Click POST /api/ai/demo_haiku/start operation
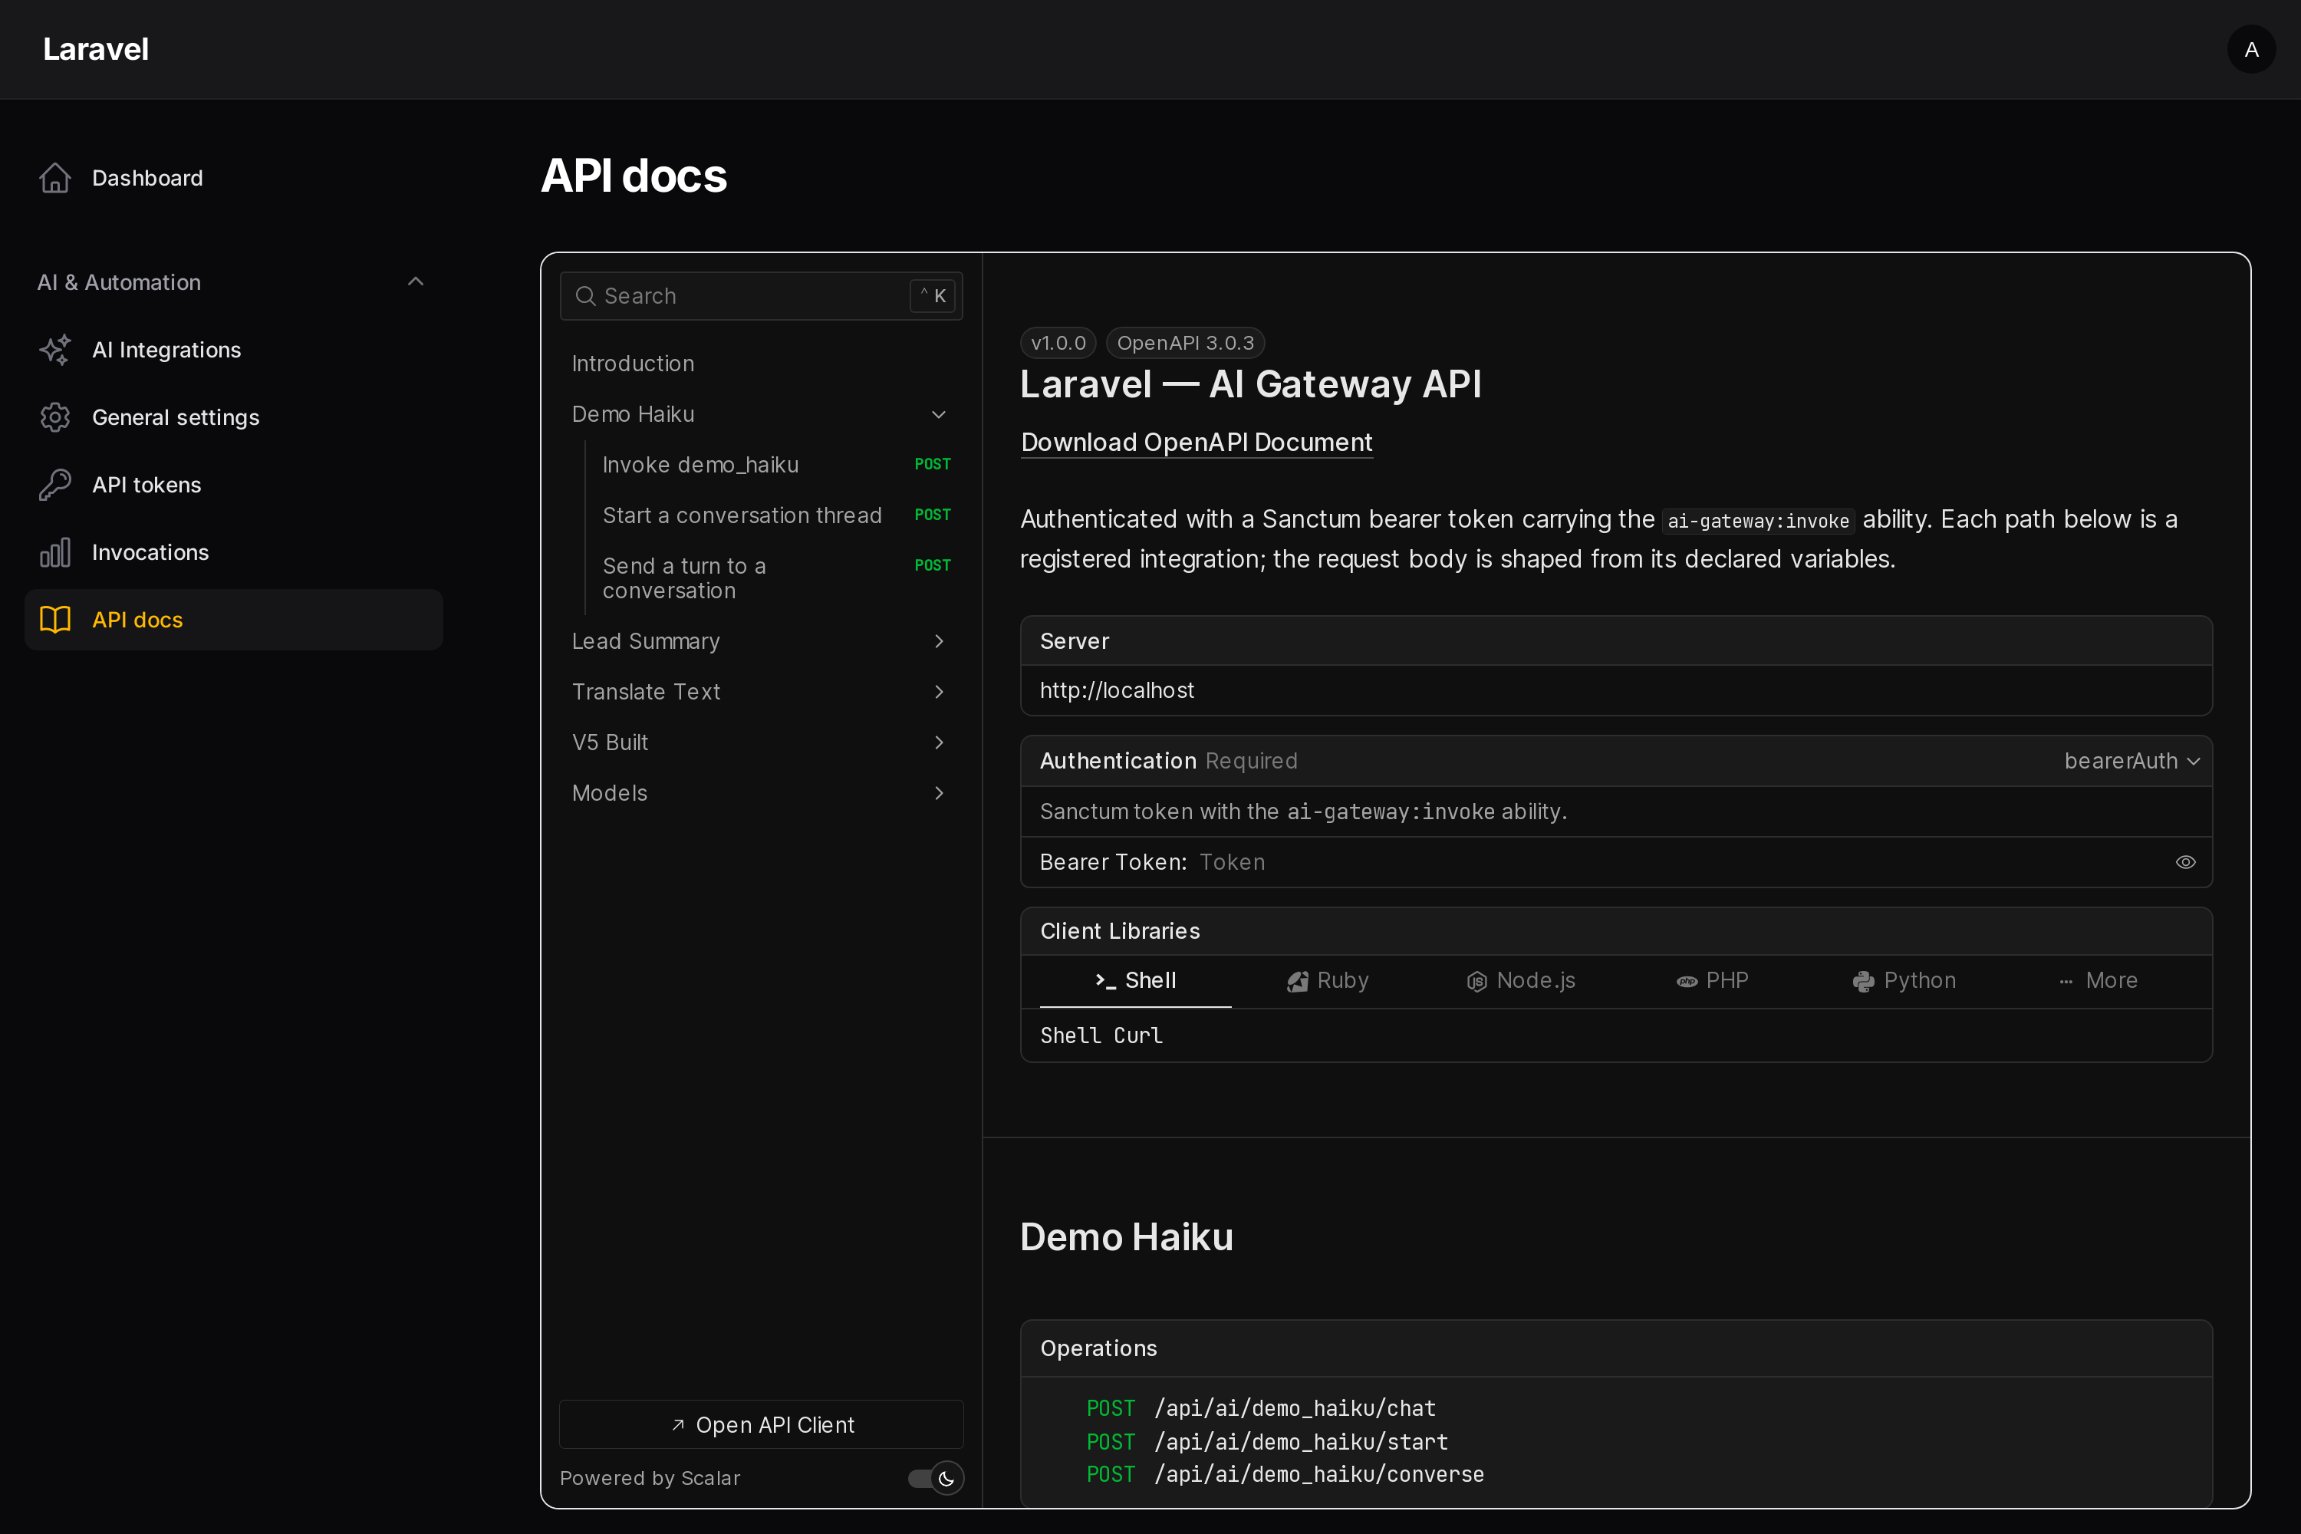Image resolution: width=2301 pixels, height=1534 pixels. (x=1267, y=1442)
